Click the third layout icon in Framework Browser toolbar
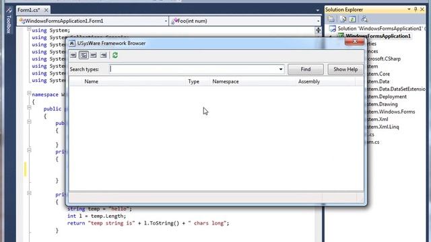431x242 pixels. coord(94,55)
